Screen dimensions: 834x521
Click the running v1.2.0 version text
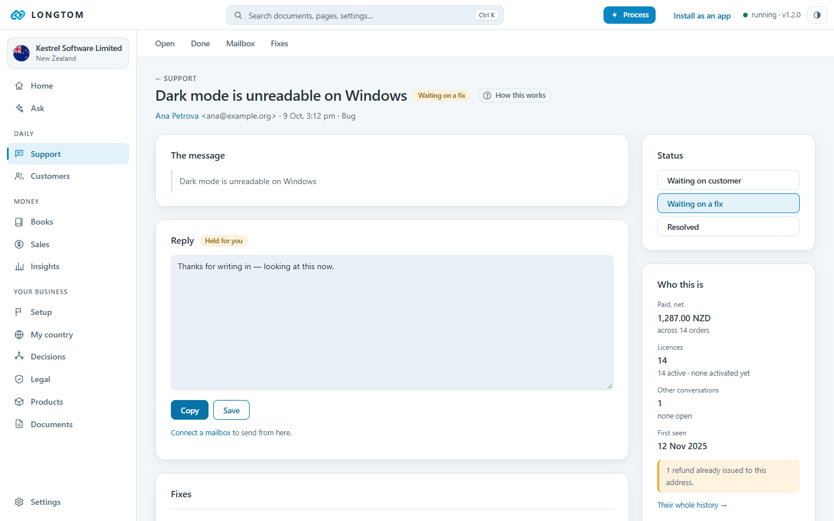776,15
